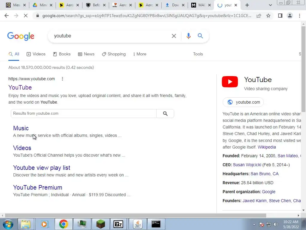Screen dimensions: 306x230
Task: Open the command prompt window in taskbar
Action: pyautogui.click(x=156, y=224)
